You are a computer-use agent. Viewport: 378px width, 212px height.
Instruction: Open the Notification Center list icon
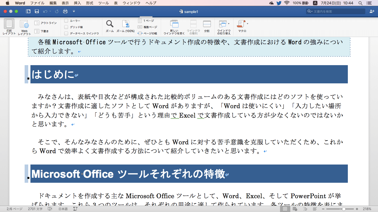(369, 3)
